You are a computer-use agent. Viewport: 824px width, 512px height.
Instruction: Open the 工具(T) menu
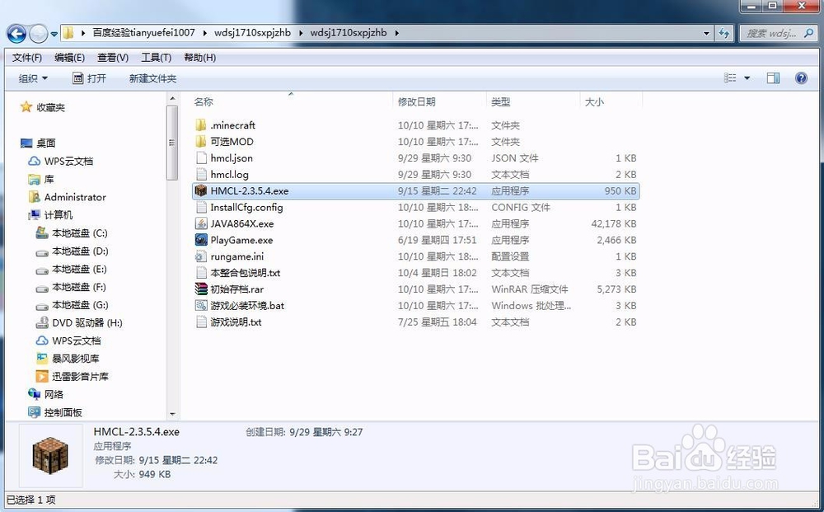(156, 57)
